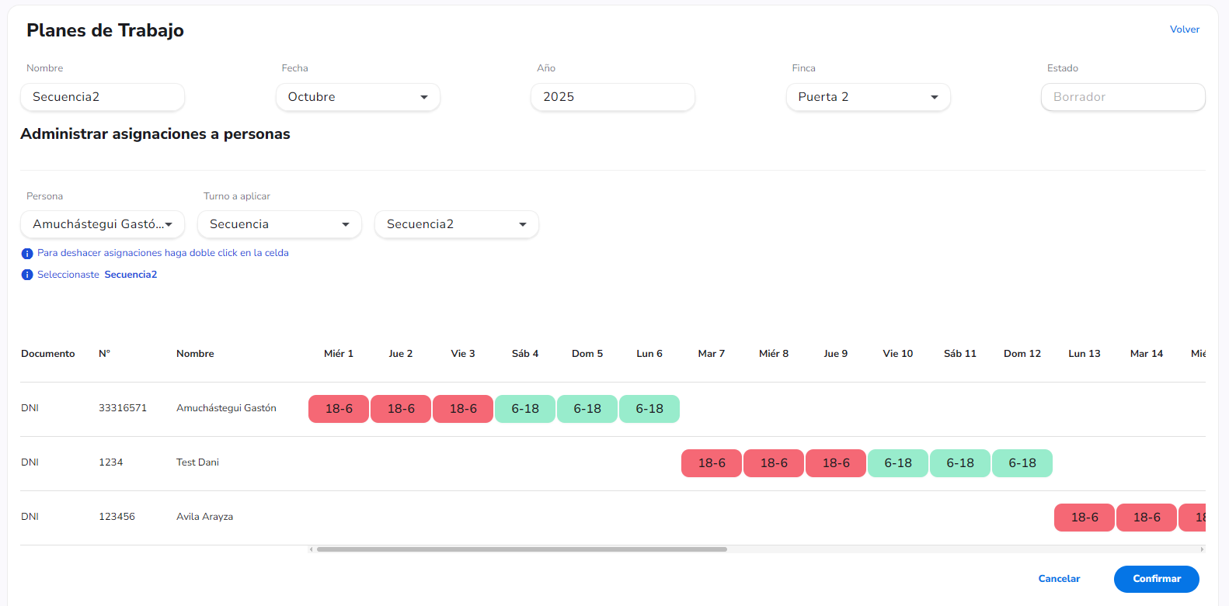Image resolution: width=1229 pixels, height=606 pixels.
Task: Edit the Nombre field containing Secuencia2
Action: pyautogui.click(x=103, y=97)
